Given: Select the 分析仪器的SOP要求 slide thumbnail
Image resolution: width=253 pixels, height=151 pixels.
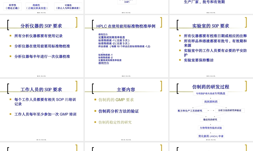Looking at the screenshot, I should [x=42, y=45].
